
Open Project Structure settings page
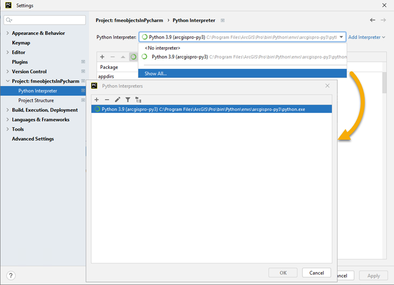pyautogui.click(x=36, y=100)
